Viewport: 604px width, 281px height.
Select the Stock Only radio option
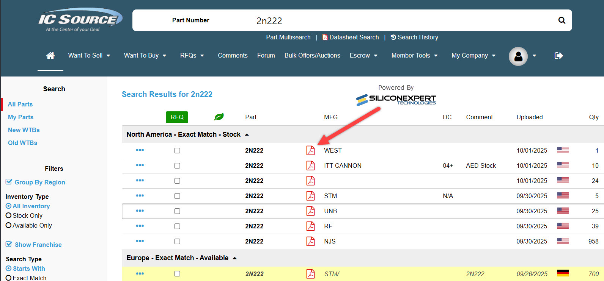coord(9,215)
